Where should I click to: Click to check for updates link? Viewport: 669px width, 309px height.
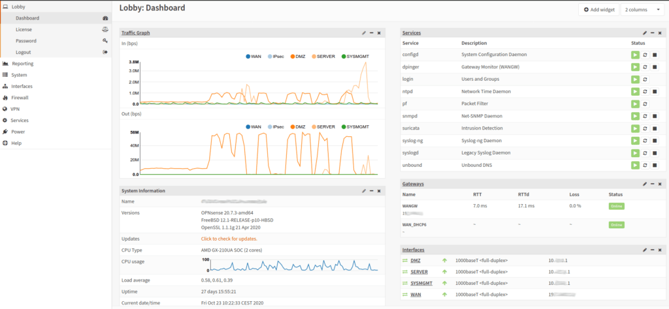229,239
